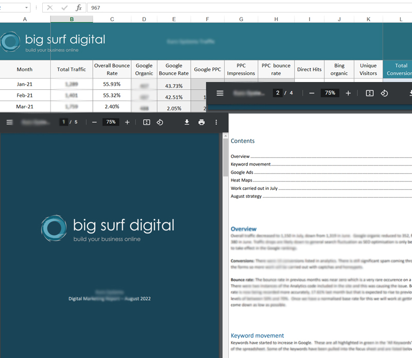Select the Mar-21 month cell

pyautogui.click(x=25, y=107)
